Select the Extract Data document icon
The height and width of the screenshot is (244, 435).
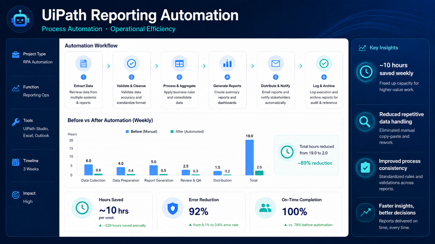coord(84,63)
